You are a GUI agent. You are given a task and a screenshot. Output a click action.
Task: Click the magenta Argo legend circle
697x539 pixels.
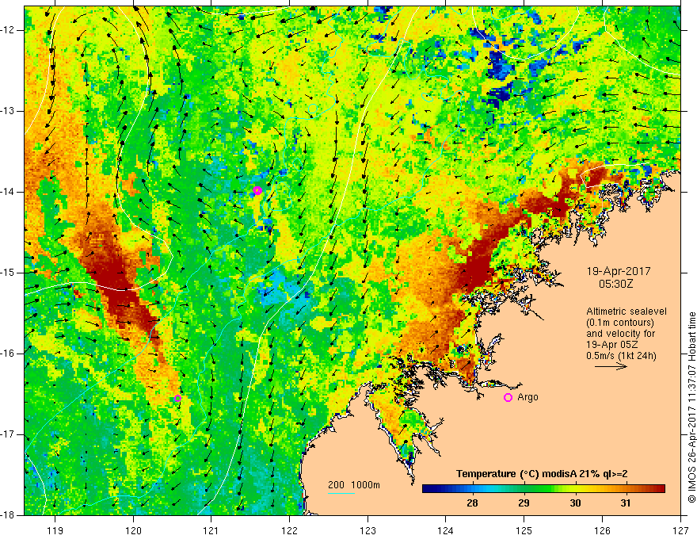(x=508, y=397)
